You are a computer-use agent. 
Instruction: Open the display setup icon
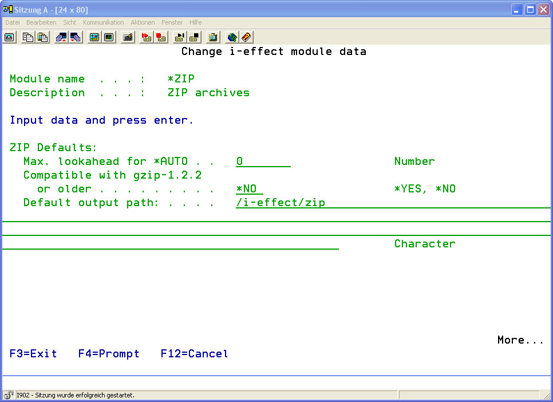tap(94, 37)
